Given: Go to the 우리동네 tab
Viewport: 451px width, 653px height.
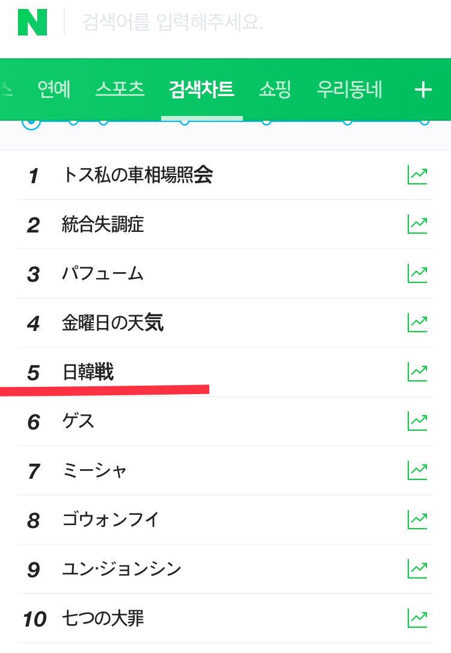Looking at the screenshot, I should [x=349, y=90].
